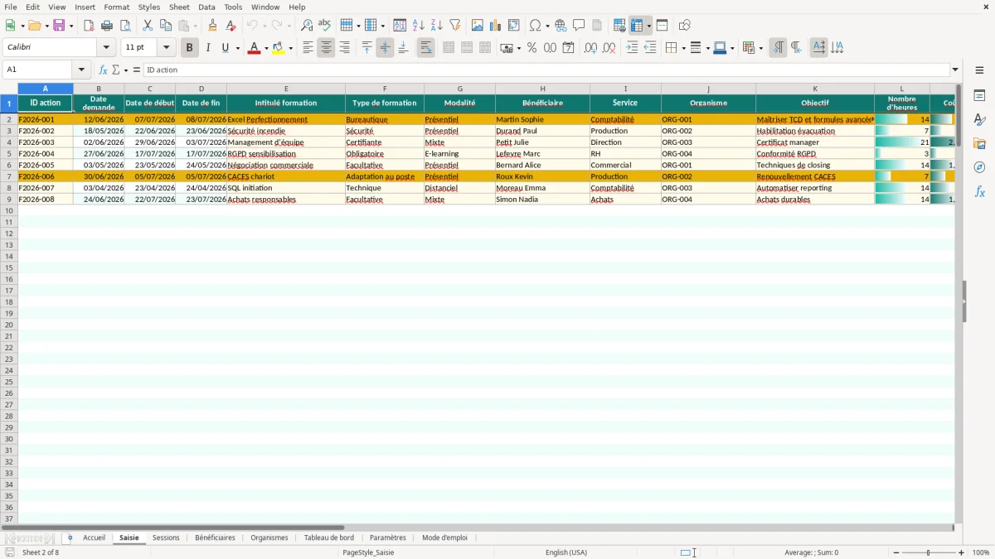Open the sidebar Properties panel

(x=979, y=96)
